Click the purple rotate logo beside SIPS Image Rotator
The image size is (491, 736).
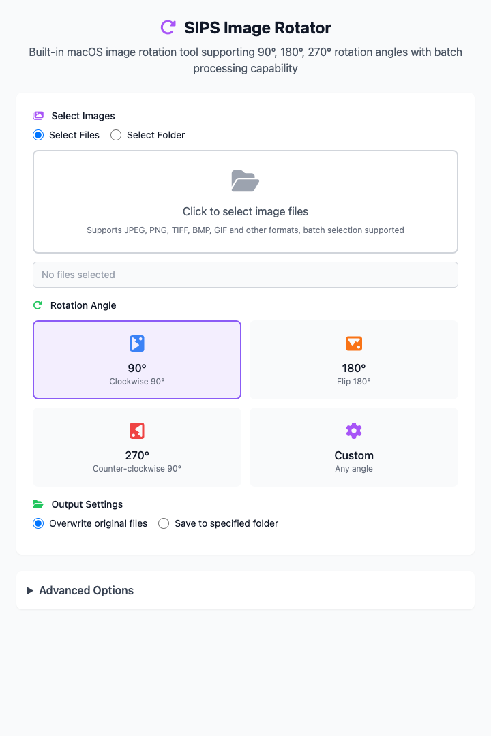tap(168, 28)
